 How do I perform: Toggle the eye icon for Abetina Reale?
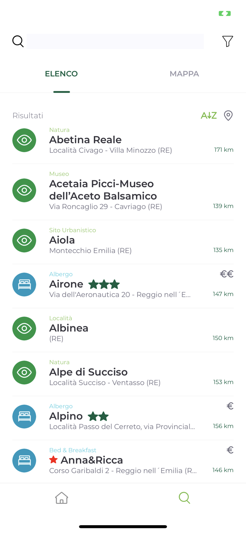24,140
